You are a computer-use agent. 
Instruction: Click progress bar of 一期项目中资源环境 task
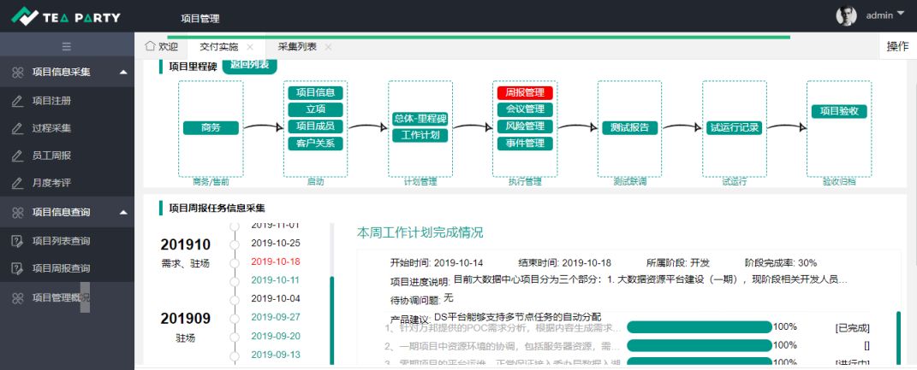(700, 345)
